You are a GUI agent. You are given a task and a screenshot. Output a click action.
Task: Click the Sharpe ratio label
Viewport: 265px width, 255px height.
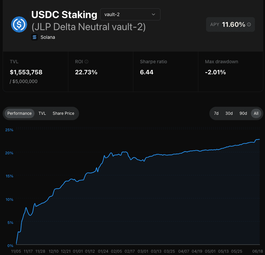(153, 62)
